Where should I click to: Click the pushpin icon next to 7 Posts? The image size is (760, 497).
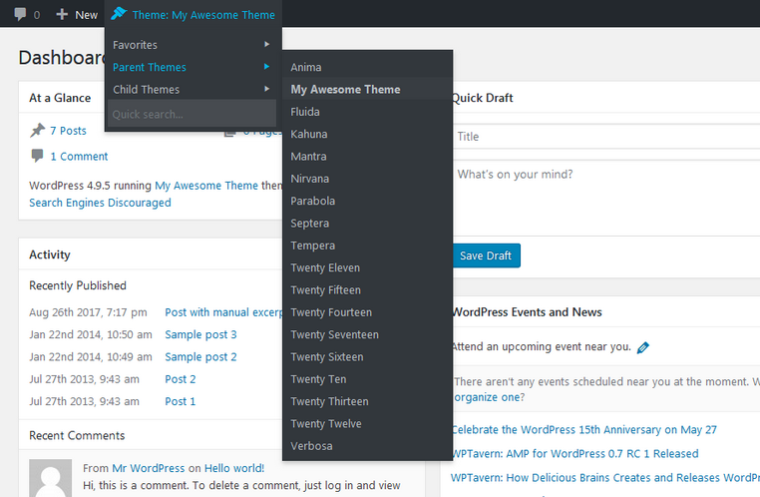coord(37,130)
